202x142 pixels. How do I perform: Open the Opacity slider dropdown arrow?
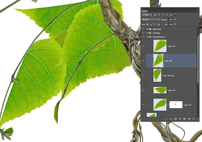tap(175, 20)
